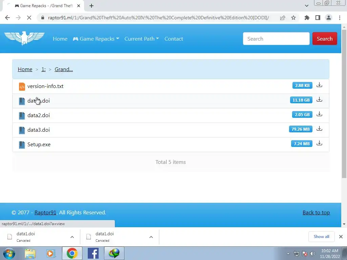Image resolution: width=347 pixels, height=260 pixels.
Task: Click the volume speaker tray icon
Action: (x=313, y=253)
